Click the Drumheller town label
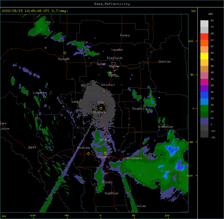Image resolution: width=224 pixels, height=219 pixels. point(166,127)
